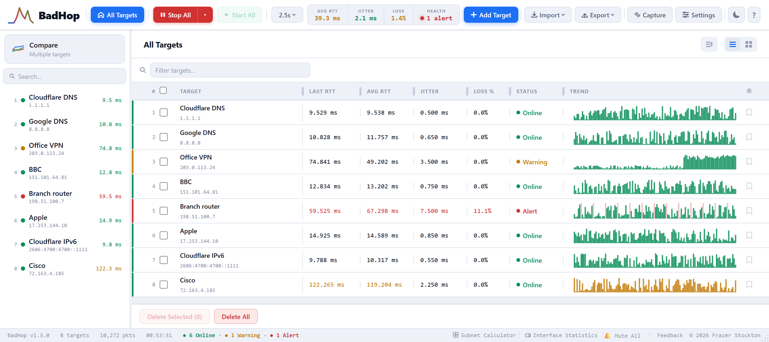Screen dimensions: 769x342
Task: Bookmark the BBC row
Action: click(x=749, y=186)
